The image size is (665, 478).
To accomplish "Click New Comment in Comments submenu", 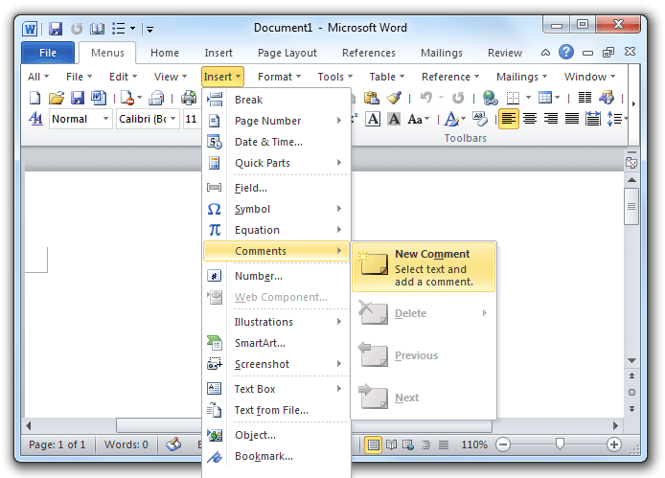I will pos(424,267).
